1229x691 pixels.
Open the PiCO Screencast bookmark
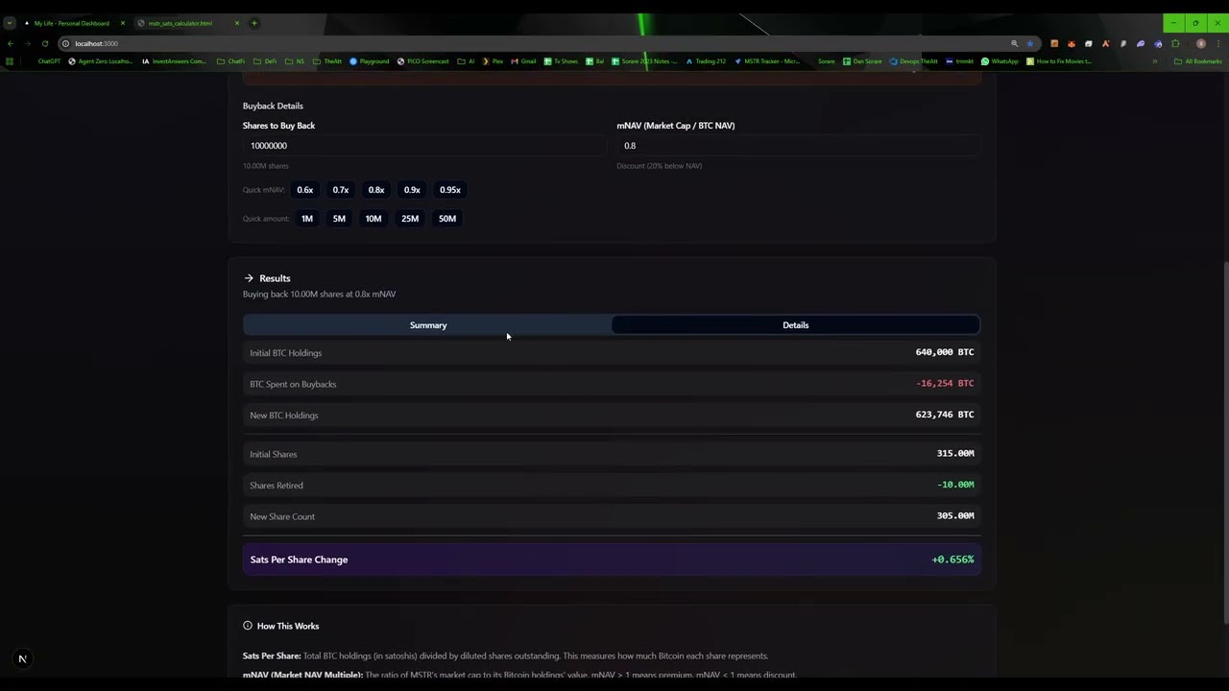(x=422, y=61)
